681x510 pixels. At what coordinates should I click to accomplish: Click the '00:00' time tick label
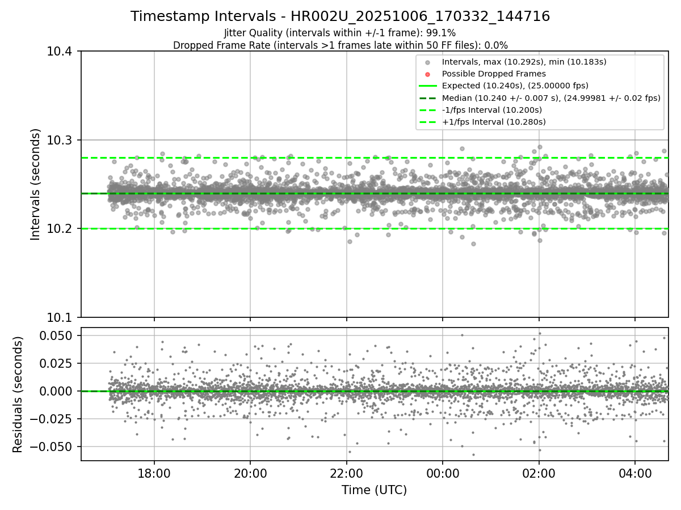point(443,473)
